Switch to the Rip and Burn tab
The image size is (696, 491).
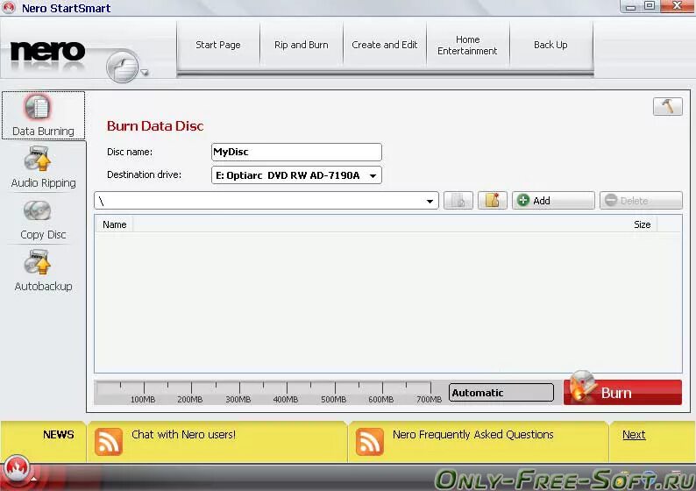(302, 45)
